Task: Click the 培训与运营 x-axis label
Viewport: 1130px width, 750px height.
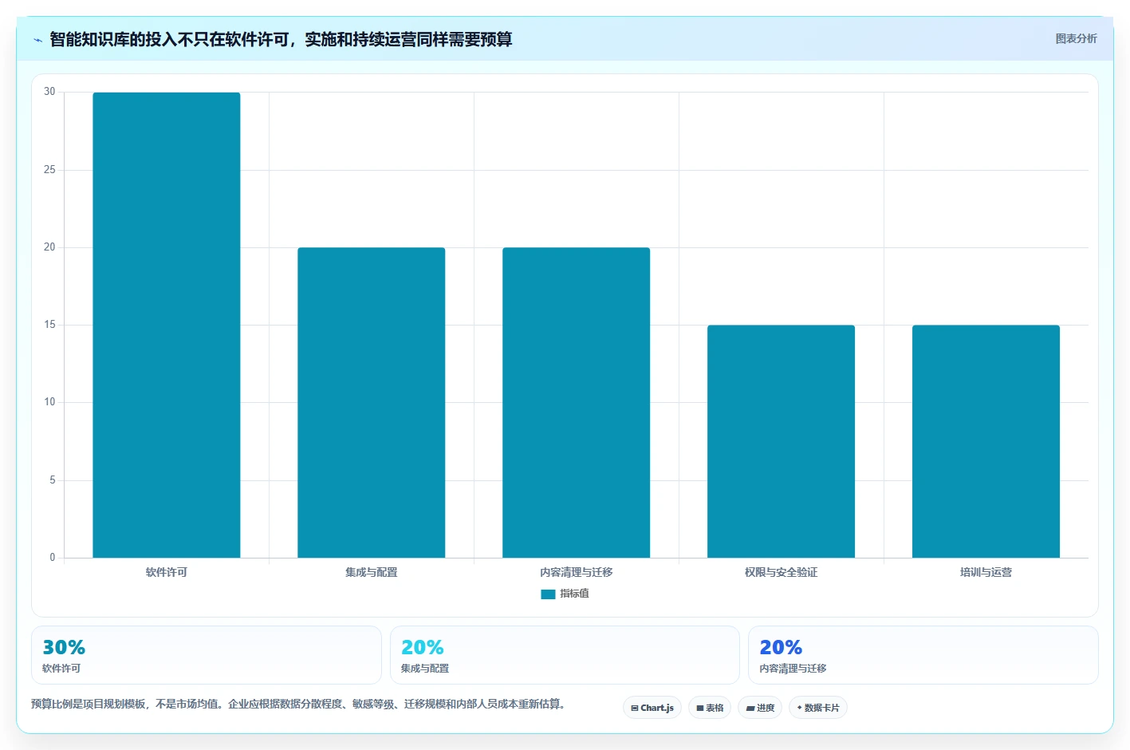Action: (x=986, y=572)
